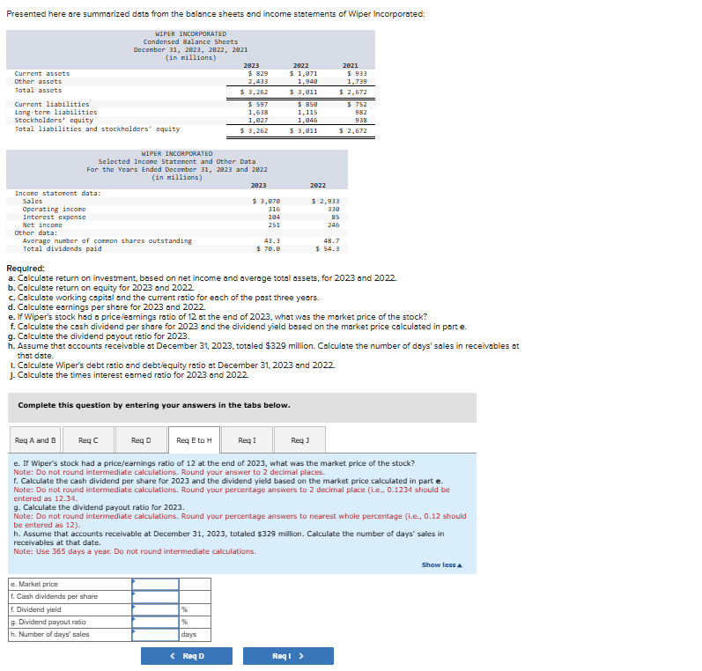Click the 'e. Market price' row label
Viewport: 702px width, 671px height.
tap(34, 584)
